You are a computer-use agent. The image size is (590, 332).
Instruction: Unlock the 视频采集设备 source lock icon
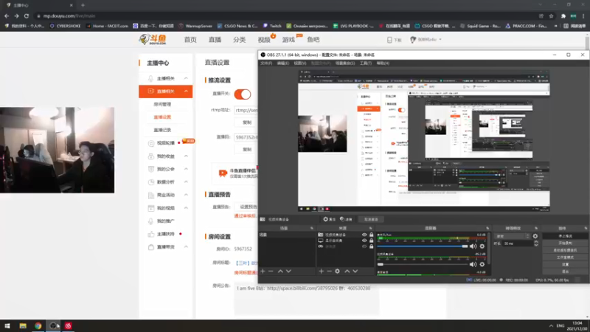372,235
